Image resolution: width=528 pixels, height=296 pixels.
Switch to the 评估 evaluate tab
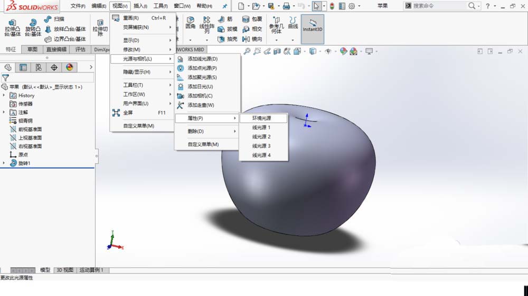point(80,50)
